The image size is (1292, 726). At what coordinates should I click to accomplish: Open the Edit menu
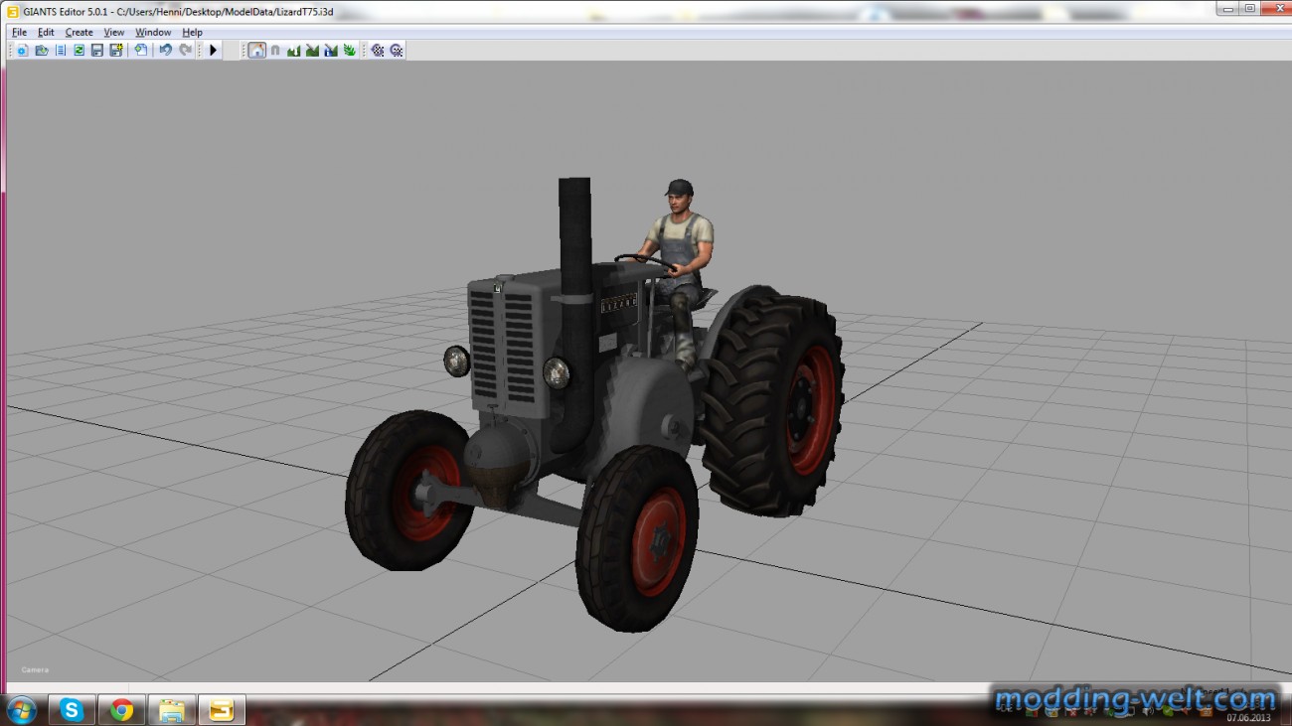[46, 33]
